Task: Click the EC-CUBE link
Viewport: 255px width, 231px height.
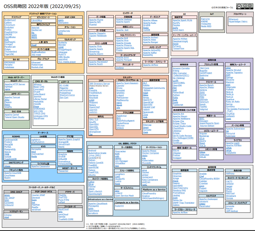Action: click(64, 86)
